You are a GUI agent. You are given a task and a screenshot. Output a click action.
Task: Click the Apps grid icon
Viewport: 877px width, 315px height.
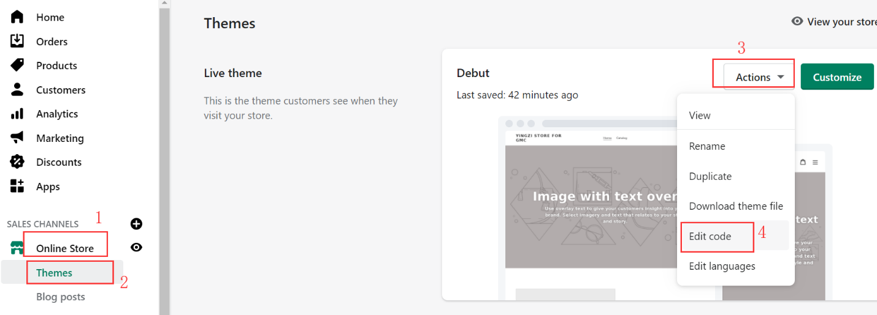[x=17, y=186]
